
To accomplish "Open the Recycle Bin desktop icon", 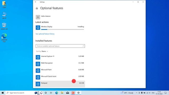I will click(x=4, y=26).
